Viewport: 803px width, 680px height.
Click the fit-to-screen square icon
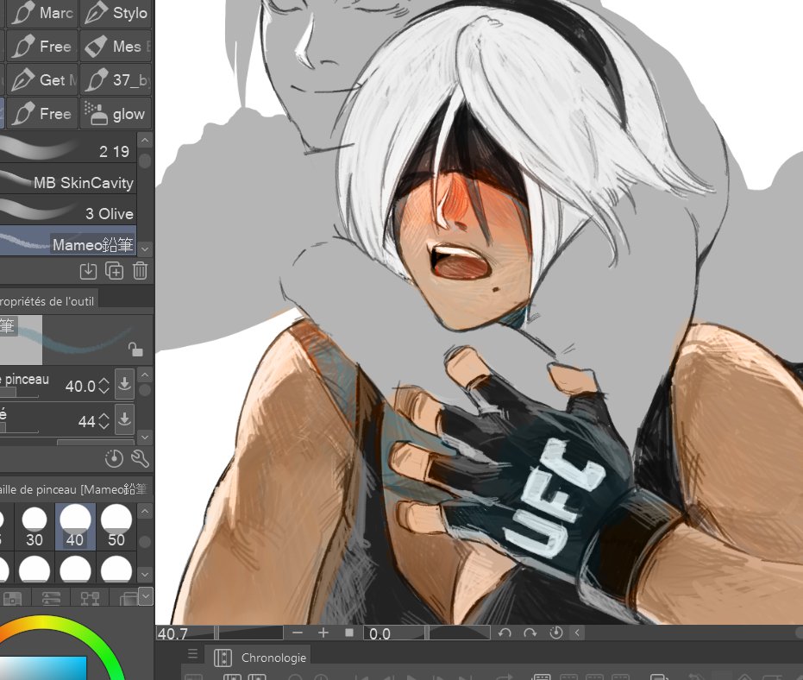point(349,633)
